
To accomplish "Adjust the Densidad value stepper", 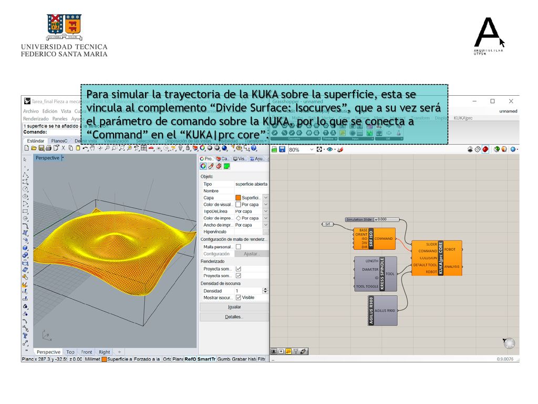I will point(265,290).
